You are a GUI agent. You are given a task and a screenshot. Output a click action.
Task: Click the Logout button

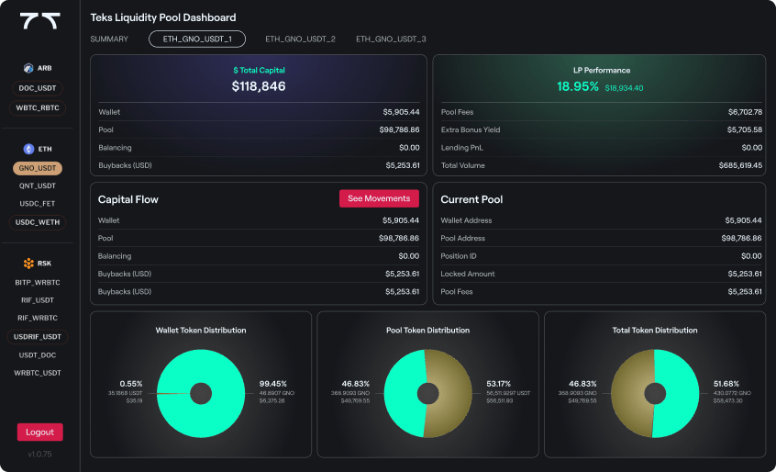(x=39, y=432)
